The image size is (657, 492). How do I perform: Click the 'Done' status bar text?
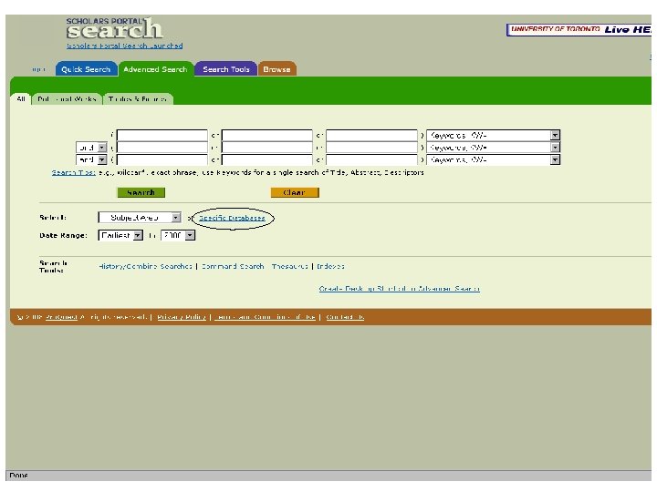tap(18, 476)
